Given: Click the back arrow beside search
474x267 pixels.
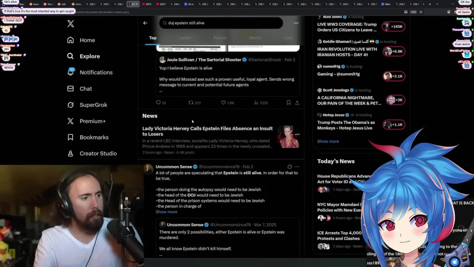Looking at the screenshot, I should click(x=145, y=23).
